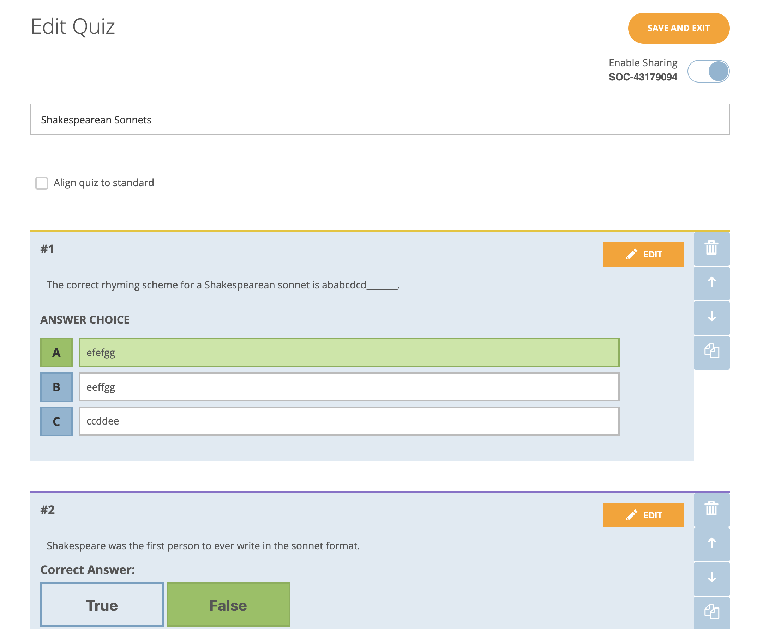Move question #1 up using the arrow icon
This screenshot has width=763, height=629.
point(711,284)
